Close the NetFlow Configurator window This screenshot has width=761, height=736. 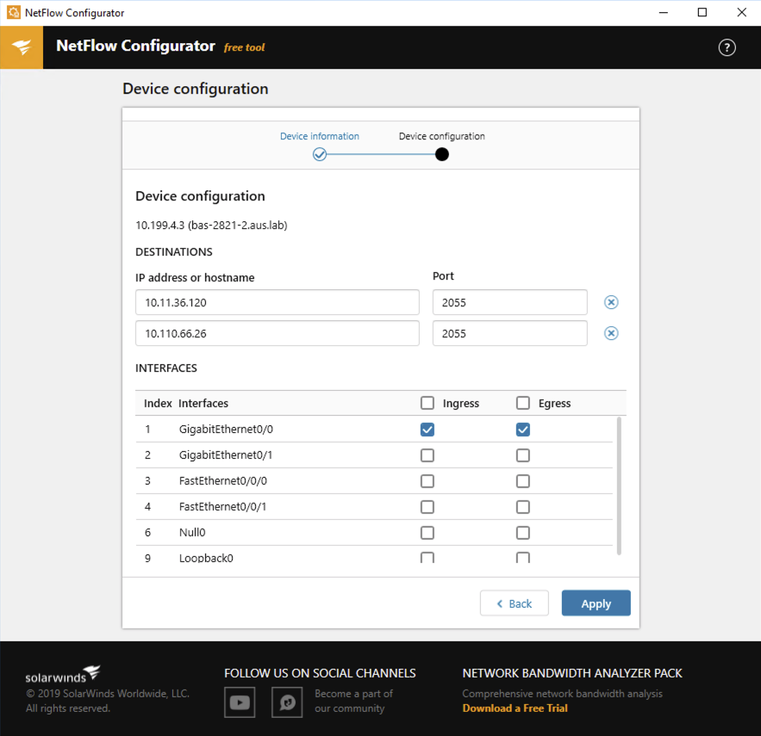point(741,13)
